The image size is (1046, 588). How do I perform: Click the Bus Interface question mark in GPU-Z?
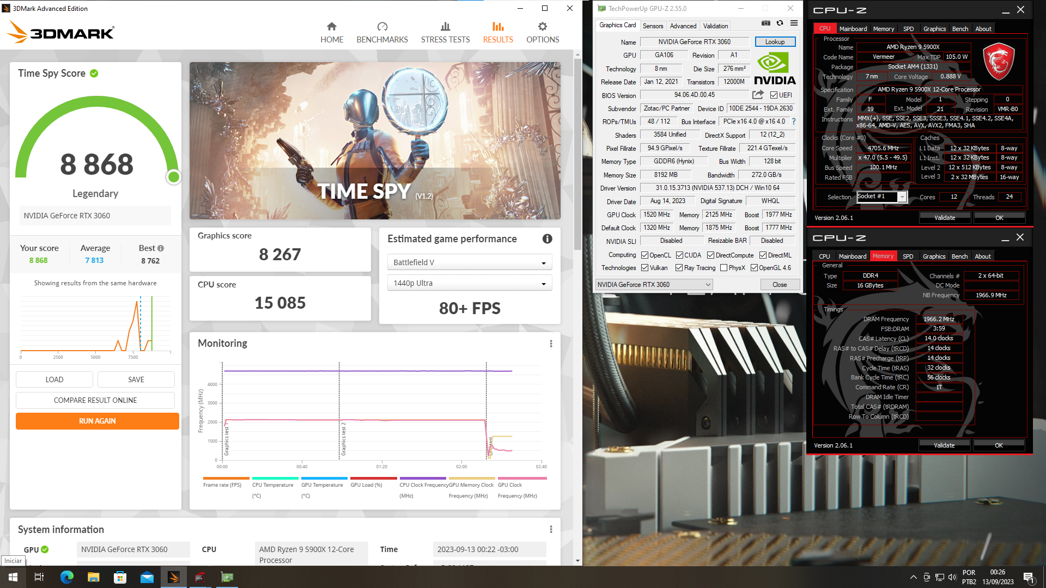point(794,121)
